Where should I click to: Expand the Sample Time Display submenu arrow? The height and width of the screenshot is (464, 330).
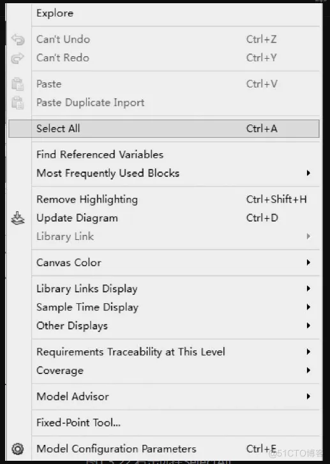tap(308, 307)
